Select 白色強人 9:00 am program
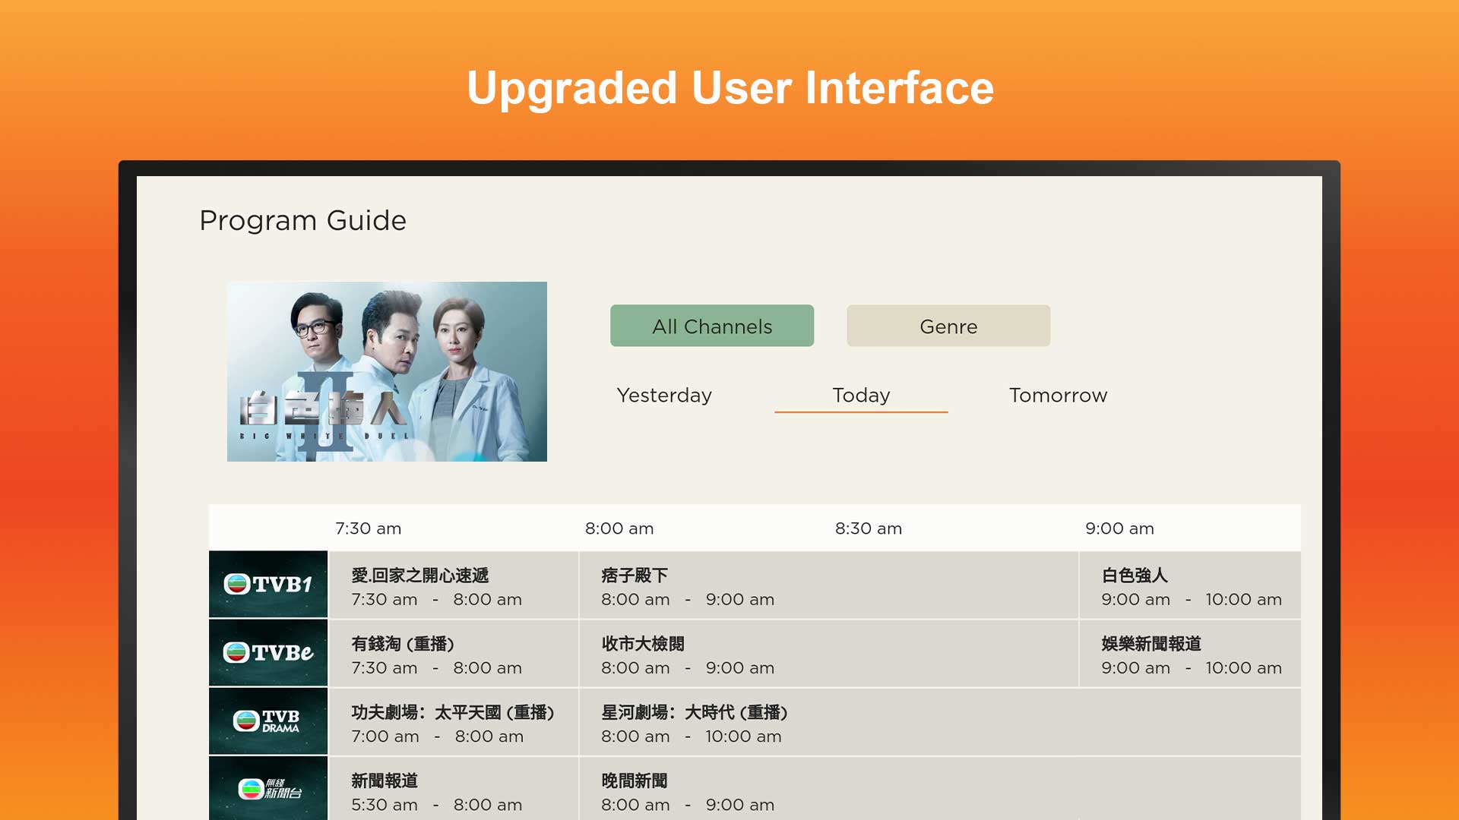The image size is (1459, 820). pyautogui.click(x=1190, y=585)
